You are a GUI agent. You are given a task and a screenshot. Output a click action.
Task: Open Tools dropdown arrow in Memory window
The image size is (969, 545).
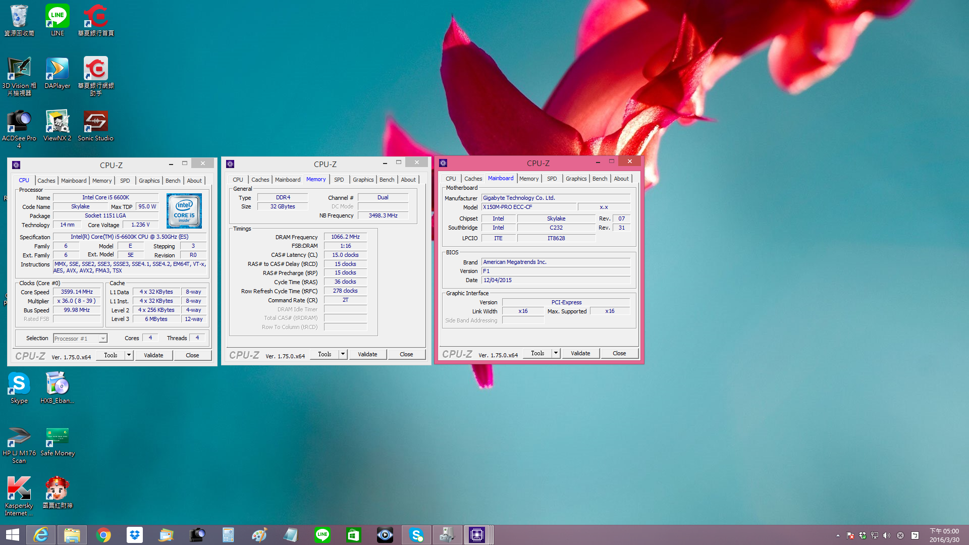343,354
